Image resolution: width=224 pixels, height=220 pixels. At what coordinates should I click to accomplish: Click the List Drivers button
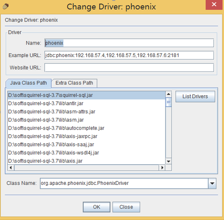pyautogui.click(x=195, y=96)
